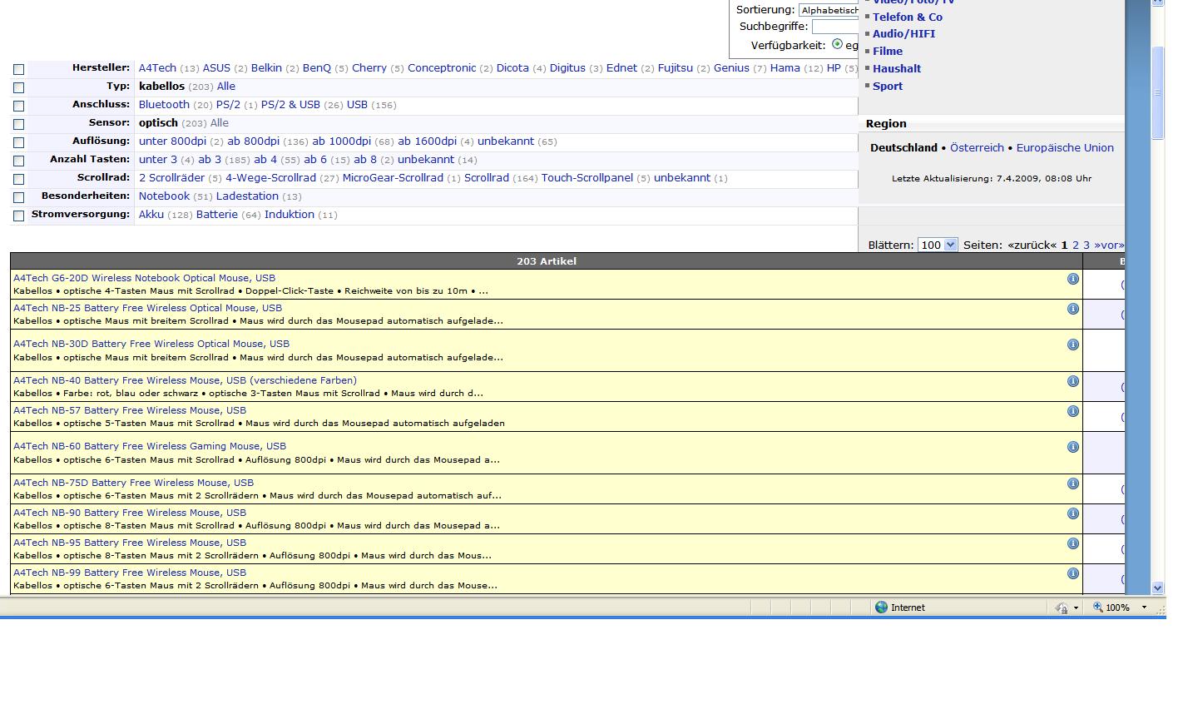Image resolution: width=1198 pixels, height=724 pixels.
Task: Filter resolution by ab 1000dpi
Action: click(341, 141)
